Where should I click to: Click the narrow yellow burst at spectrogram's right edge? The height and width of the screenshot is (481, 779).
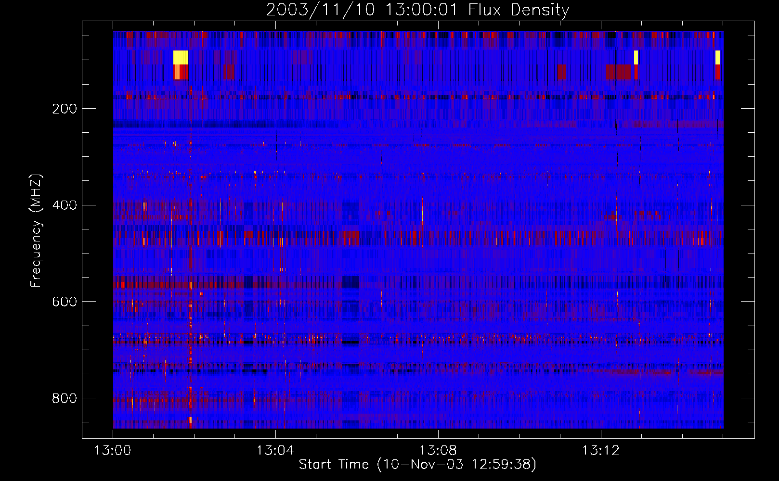coord(717,57)
